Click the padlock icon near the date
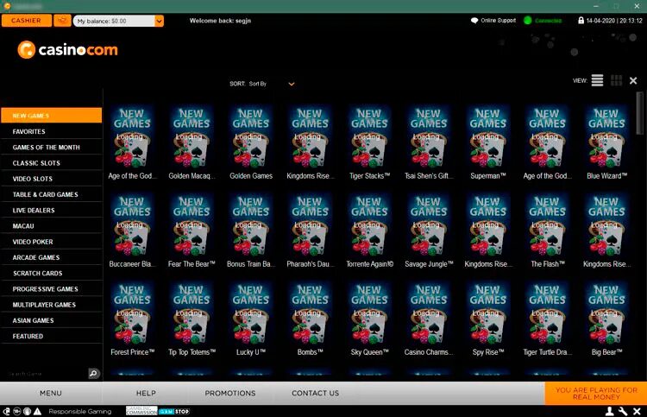The height and width of the screenshot is (417, 647). click(581, 20)
